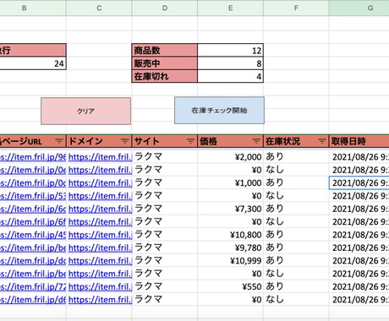Select ラクマ site cell in ¥550 row
This screenshot has width=389, height=321.
pos(165,286)
